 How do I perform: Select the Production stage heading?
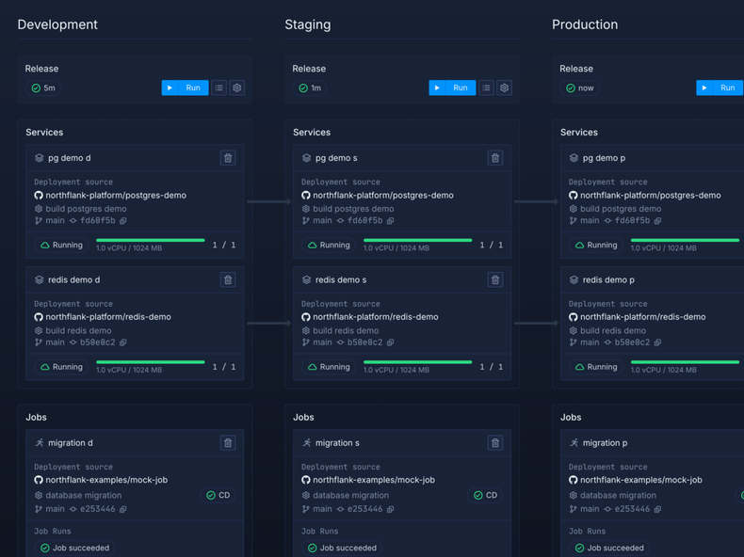coord(585,24)
